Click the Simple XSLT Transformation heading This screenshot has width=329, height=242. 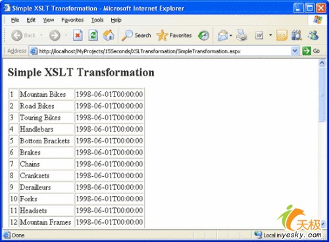[81, 72]
